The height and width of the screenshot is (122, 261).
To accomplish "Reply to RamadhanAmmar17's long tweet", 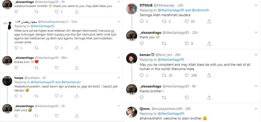I will 16,48.
